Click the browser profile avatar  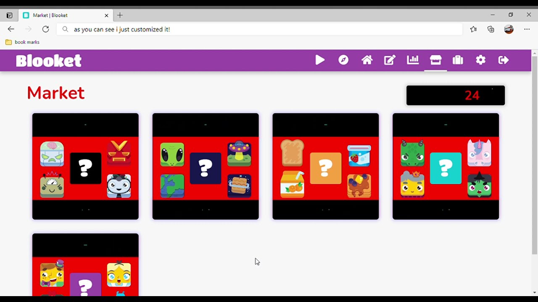coord(509,29)
